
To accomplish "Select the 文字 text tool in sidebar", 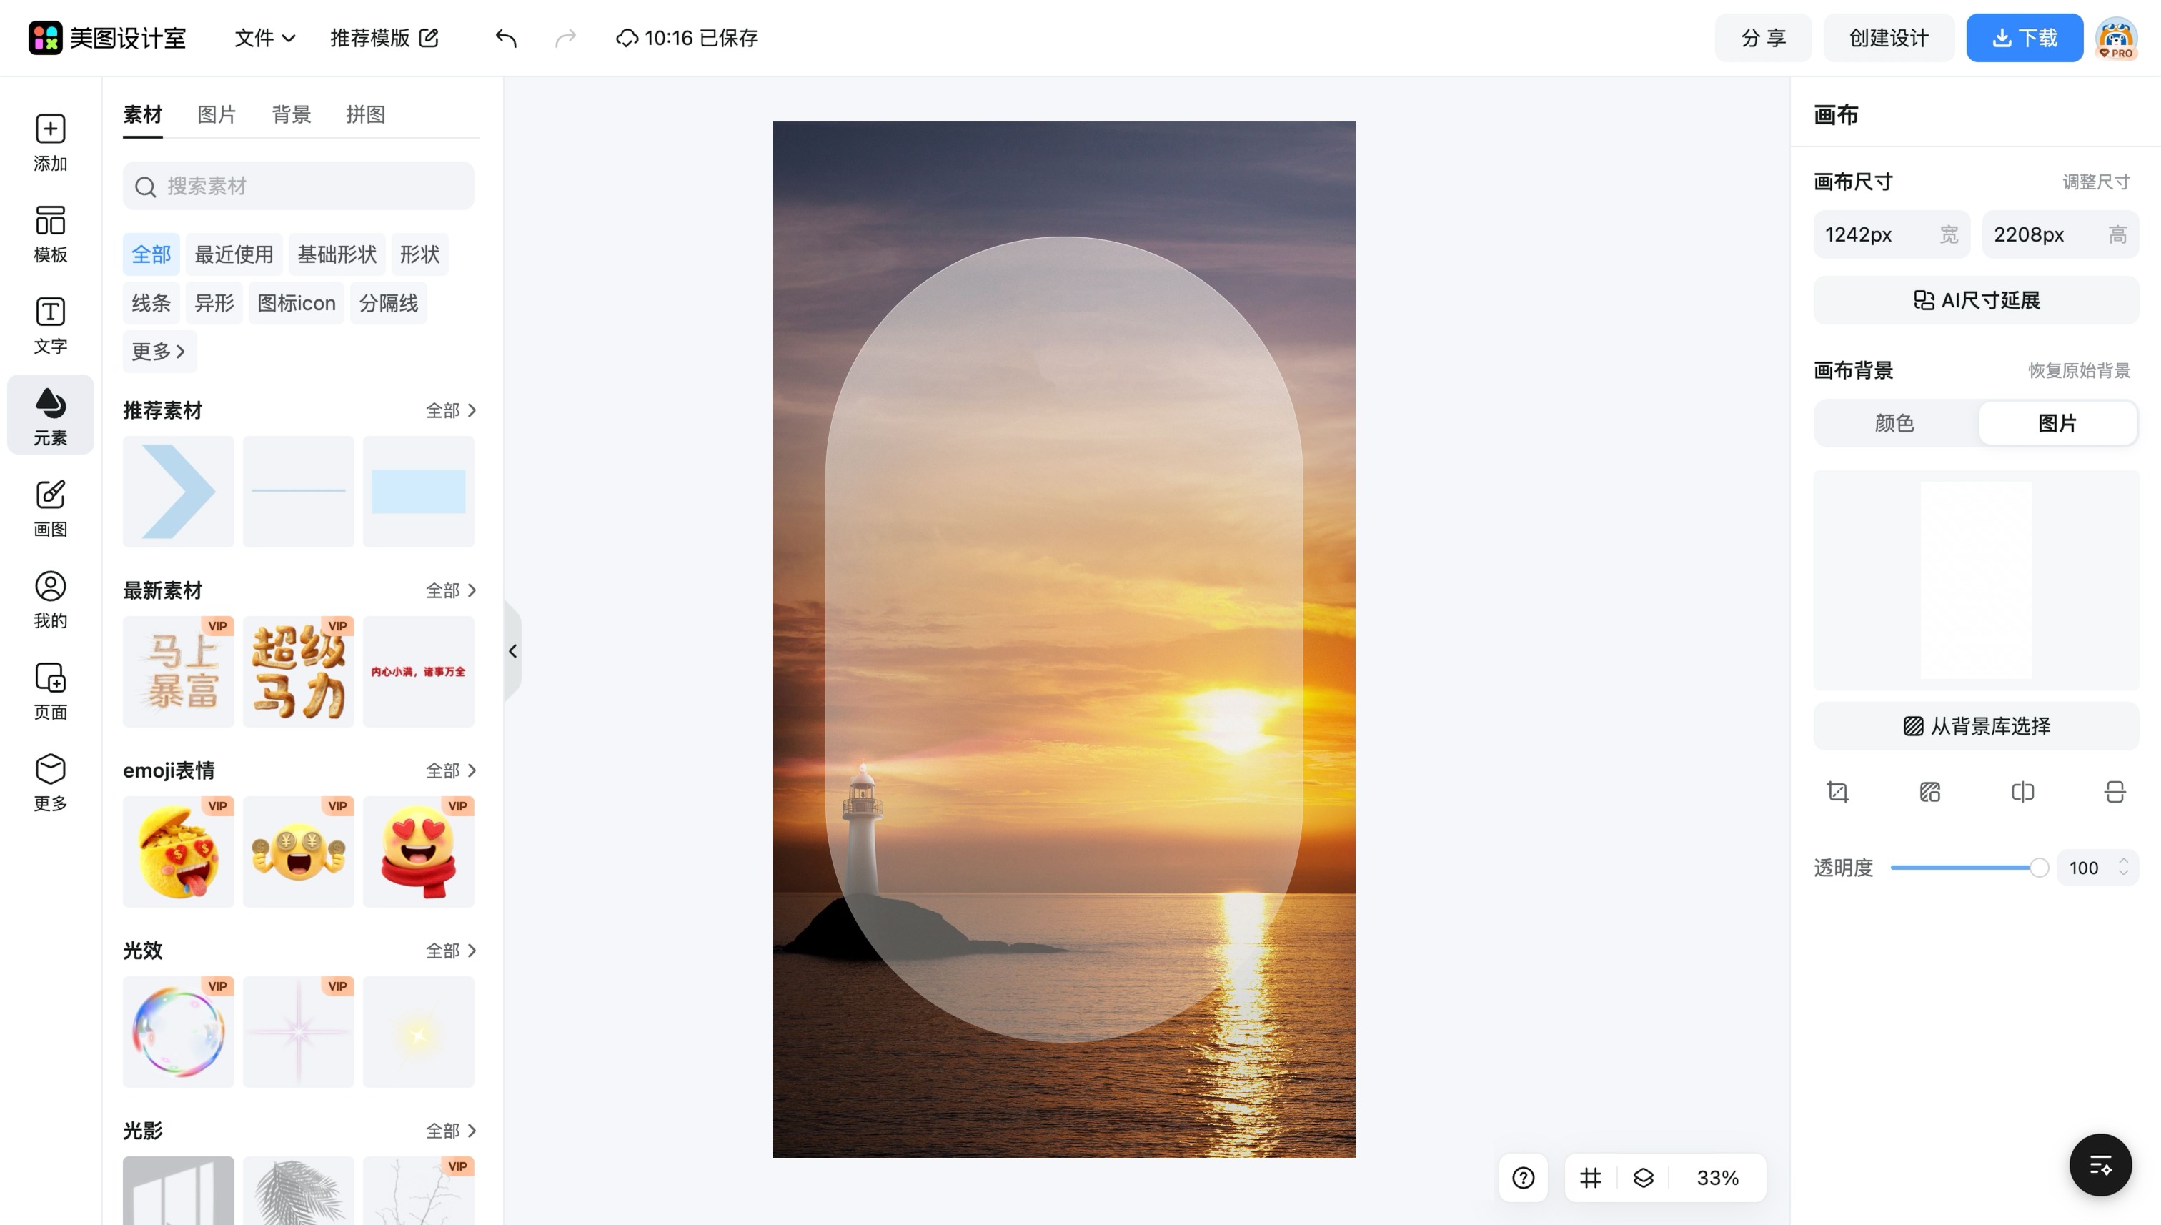I will (x=51, y=326).
